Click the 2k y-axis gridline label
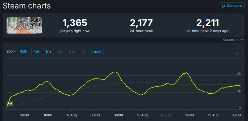 pyautogui.click(x=239, y=74)
